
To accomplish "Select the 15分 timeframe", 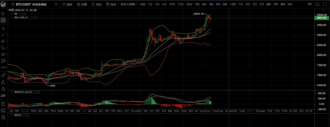I will pos(181,4).
